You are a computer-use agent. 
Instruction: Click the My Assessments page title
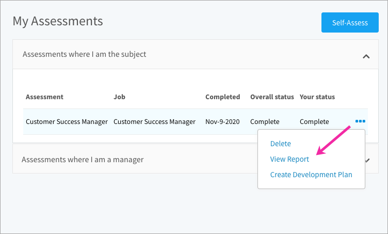pos(58,21)
